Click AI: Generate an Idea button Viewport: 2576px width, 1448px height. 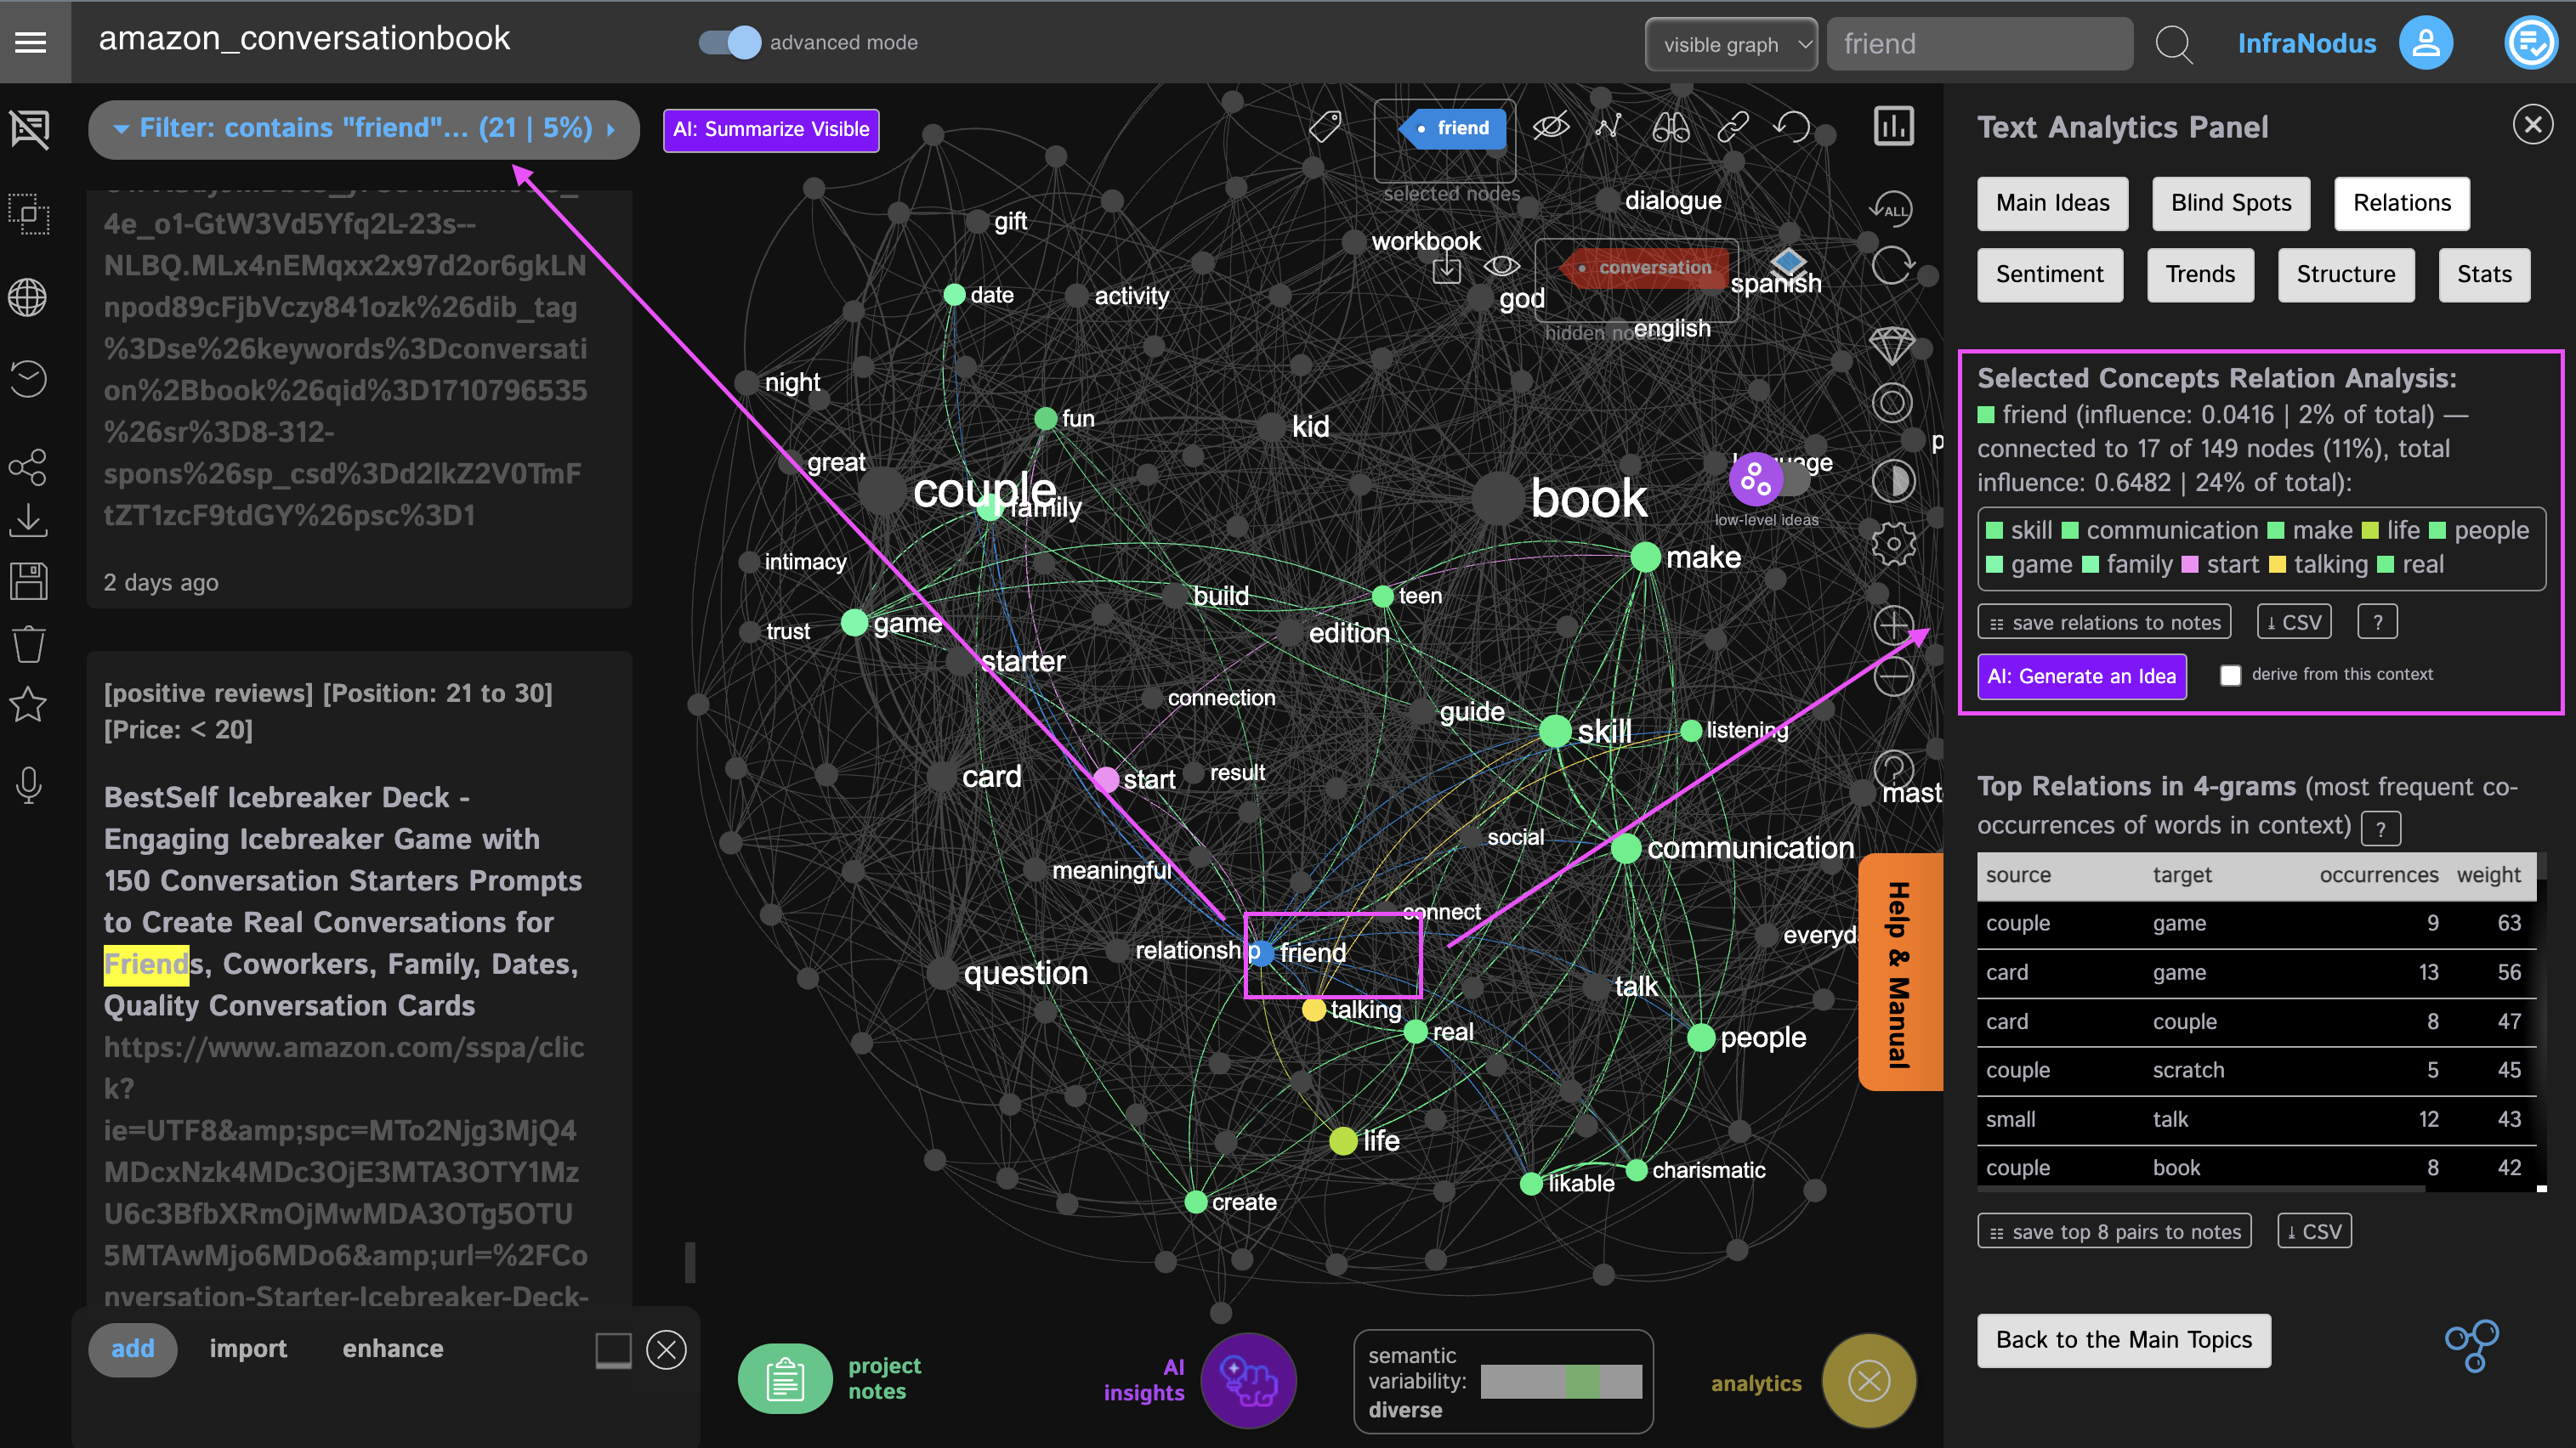2081,676
